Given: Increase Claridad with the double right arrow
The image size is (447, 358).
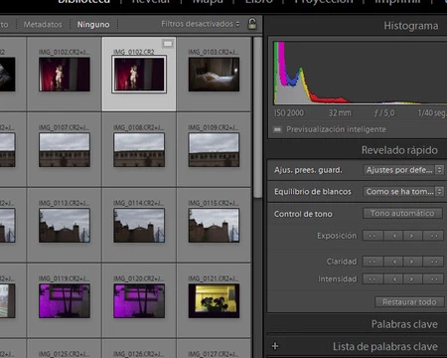Looking at the screenshot, I should (x=433, y=262).
